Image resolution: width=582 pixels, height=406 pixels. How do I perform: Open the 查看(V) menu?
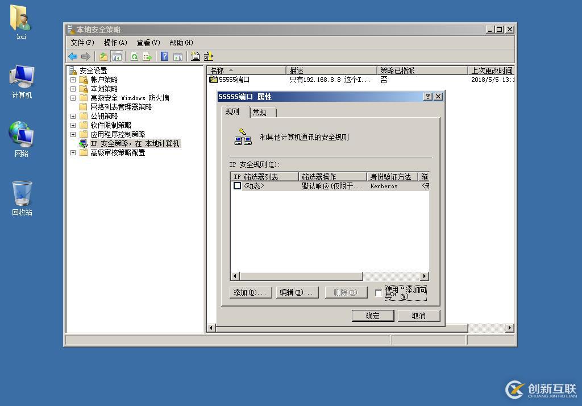(148, 43)
